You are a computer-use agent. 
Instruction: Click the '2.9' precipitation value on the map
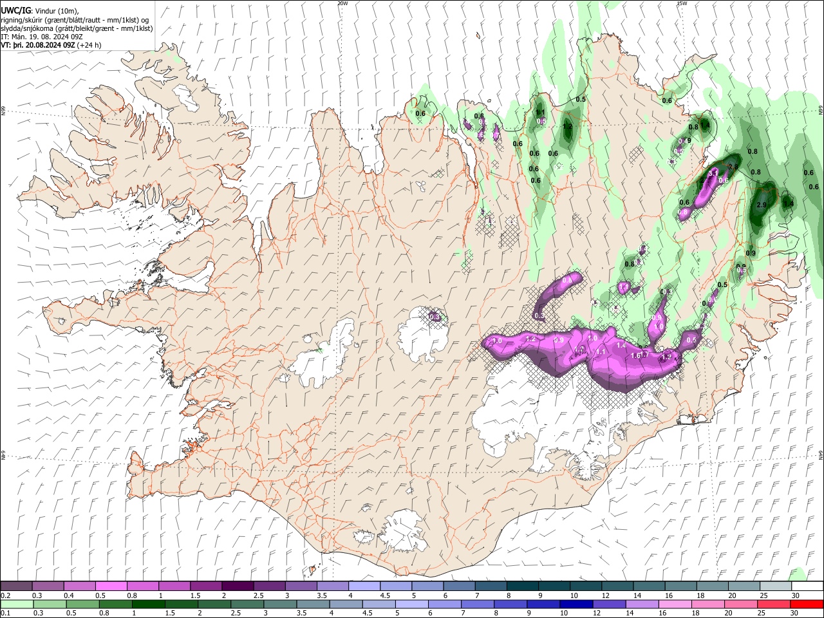pyautogui.click(x=762, y=205)
